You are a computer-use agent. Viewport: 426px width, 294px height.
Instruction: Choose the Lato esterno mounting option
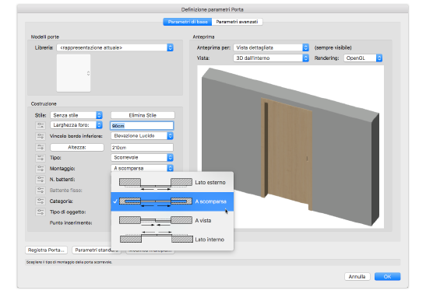tap(172, 183)
